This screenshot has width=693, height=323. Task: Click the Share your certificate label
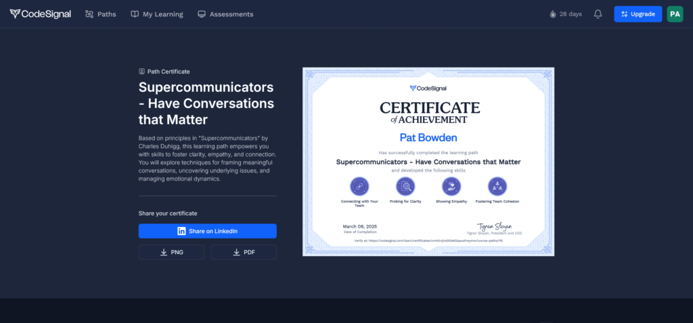click(168, 213)
